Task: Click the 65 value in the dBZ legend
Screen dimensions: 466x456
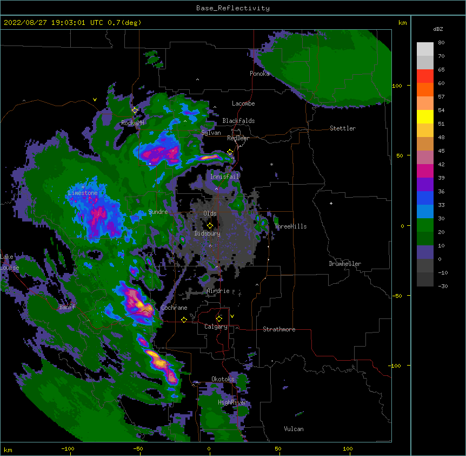Action: (x=441, y=70)
